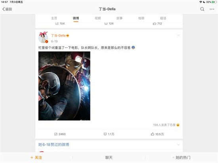The image size is (218, 163).
Task: Follow the user with +关注
Action: pos(36,157)
